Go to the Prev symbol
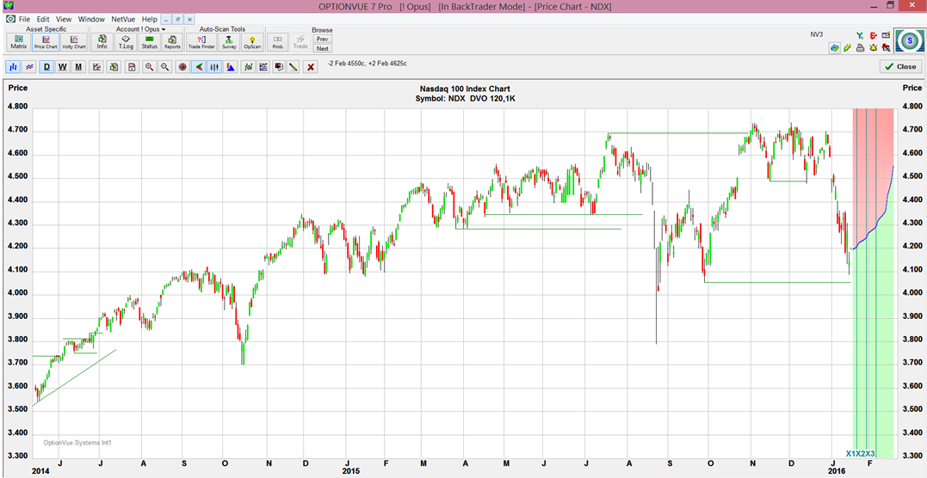The height and width of the screenshot is (478, 927). (322, 39)
